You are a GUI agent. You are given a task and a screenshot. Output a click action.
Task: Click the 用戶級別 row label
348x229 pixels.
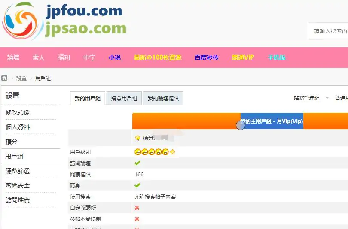(80, 152)
